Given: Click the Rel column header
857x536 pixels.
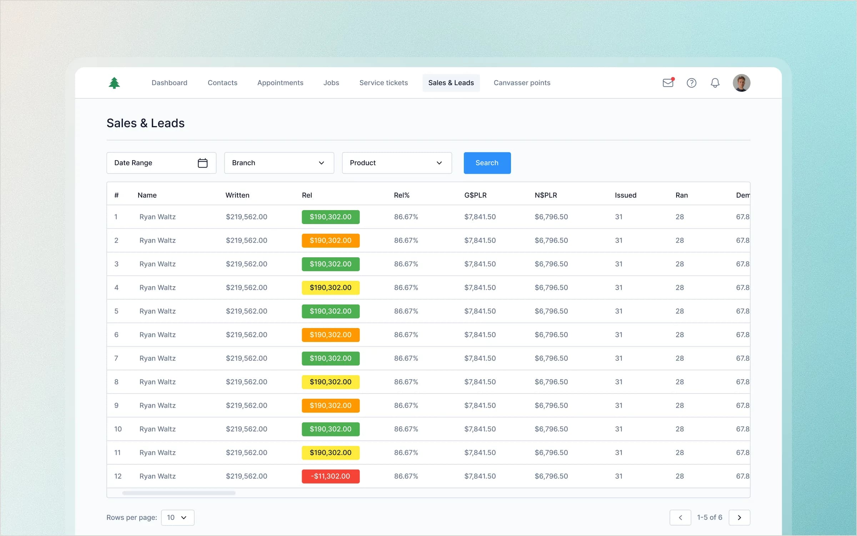Looking at the screenshot, I should coord(307,195).
